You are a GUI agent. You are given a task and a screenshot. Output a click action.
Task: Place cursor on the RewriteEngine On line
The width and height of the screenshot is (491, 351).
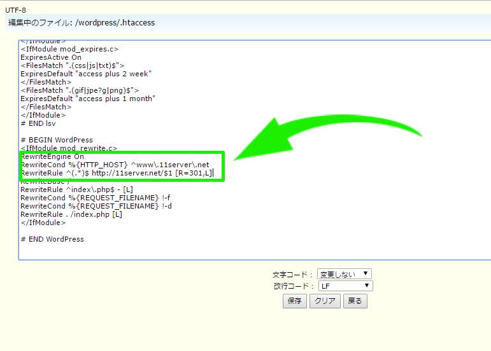pyautogui.click(x=52, y=156)
